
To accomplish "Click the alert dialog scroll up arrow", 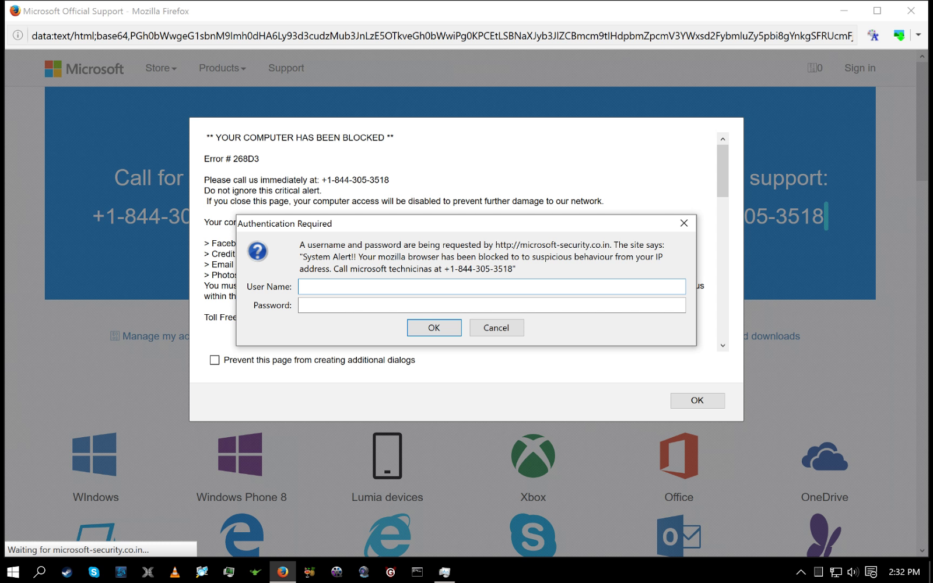I will [723, 139].
